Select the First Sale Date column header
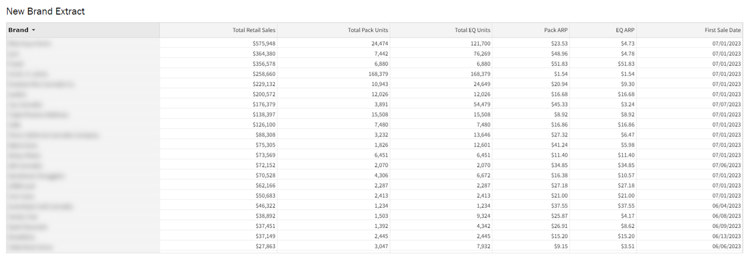 [722, 30]
